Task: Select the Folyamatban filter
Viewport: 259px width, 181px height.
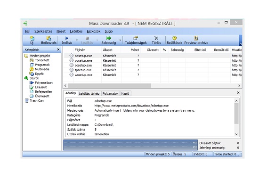Action: [44, 82]
